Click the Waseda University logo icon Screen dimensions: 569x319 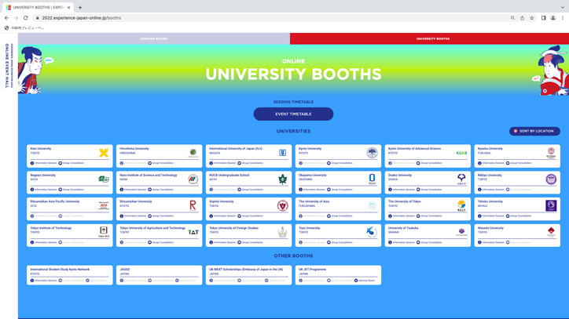coord(551,232)
